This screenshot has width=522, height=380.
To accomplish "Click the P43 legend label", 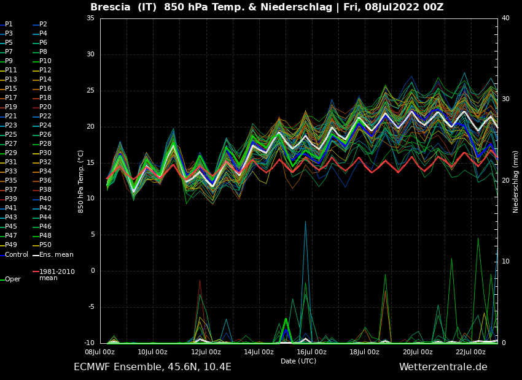I will [x=10, y=217].
